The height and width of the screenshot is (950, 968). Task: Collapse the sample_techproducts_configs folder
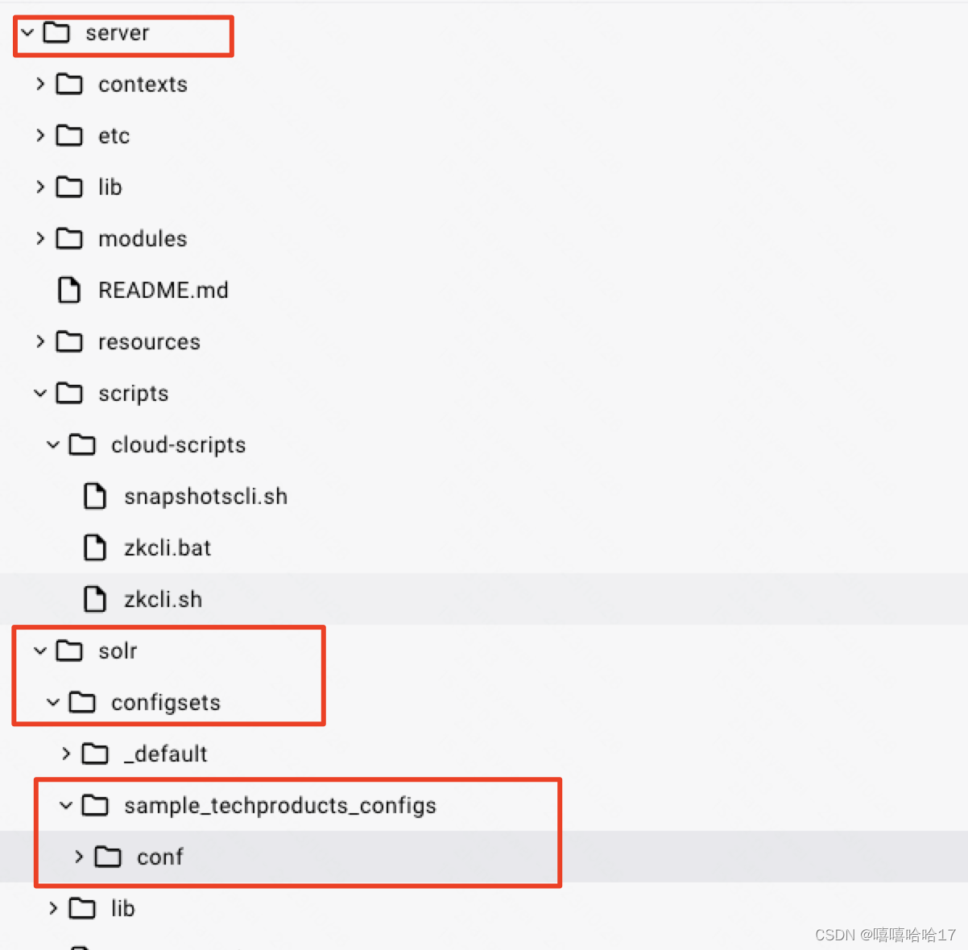pos(66,805)
